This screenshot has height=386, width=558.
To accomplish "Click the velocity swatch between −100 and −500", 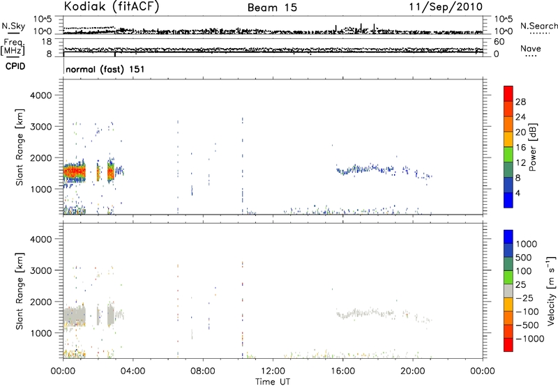I will pyautogui.click(x=508, y=318).
